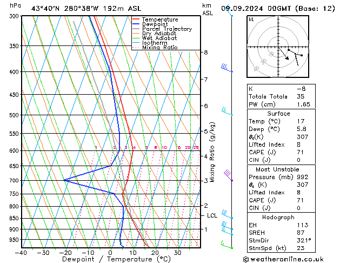
Task: Click the K index value '-8'
Action: tap(301, 89)
